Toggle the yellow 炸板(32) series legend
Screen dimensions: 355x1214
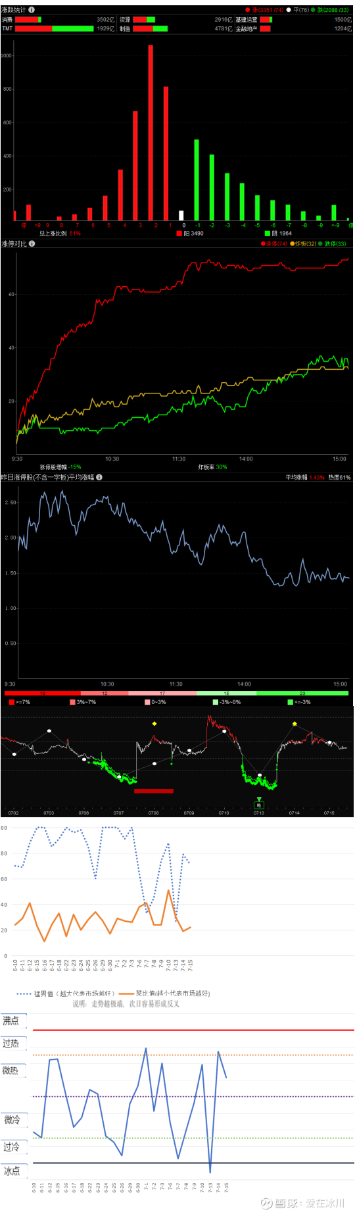point(304,243)
